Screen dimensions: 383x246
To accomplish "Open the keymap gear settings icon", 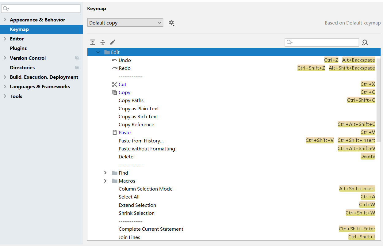I will 172,23.
